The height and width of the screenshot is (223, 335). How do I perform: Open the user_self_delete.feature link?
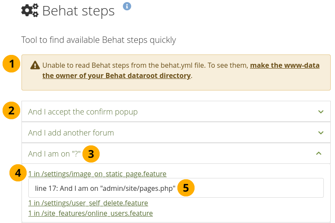88,203
